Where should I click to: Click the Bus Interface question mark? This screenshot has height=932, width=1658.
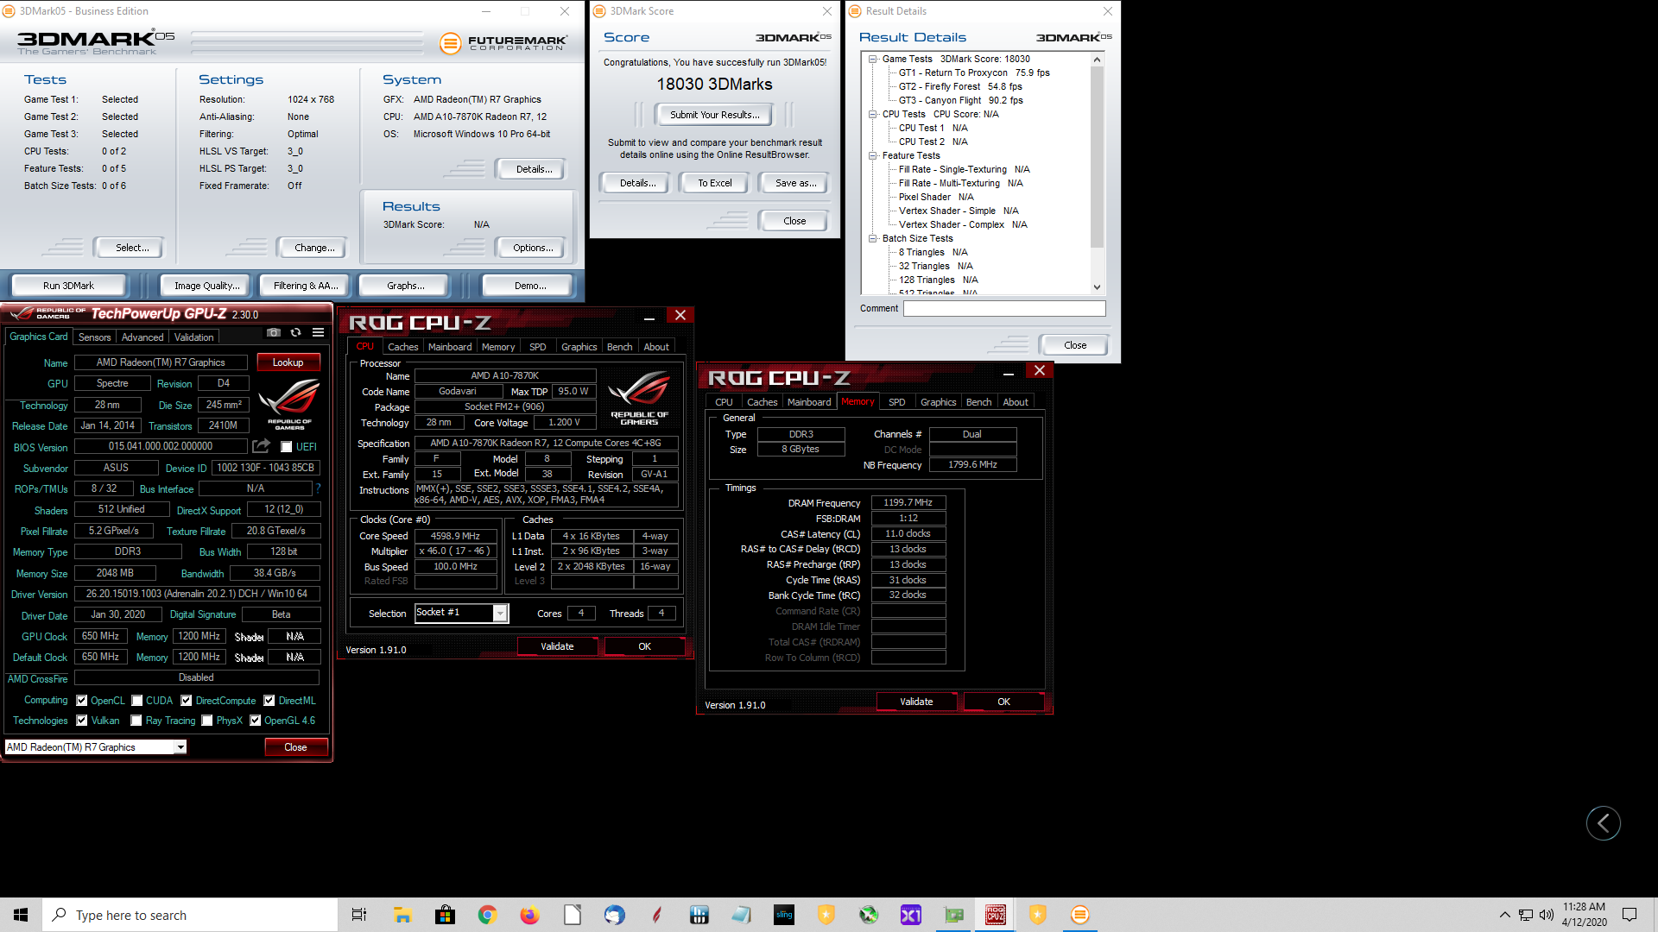318,488
